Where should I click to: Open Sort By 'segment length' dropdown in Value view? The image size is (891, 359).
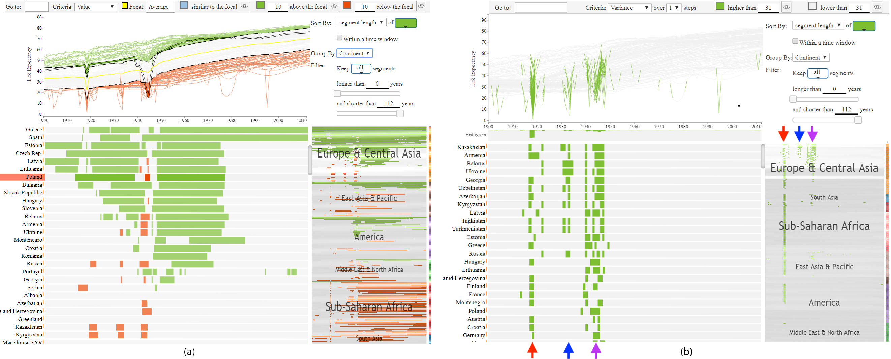(x=361, y=22)
